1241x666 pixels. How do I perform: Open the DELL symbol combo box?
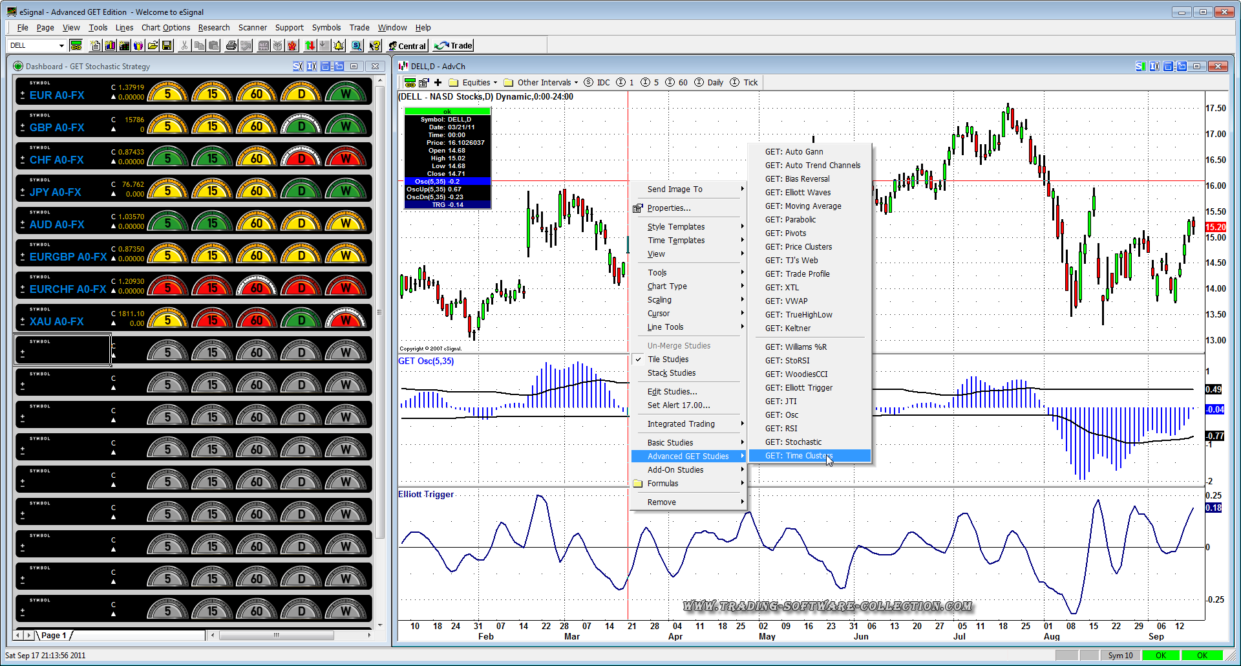click(37, 45)
